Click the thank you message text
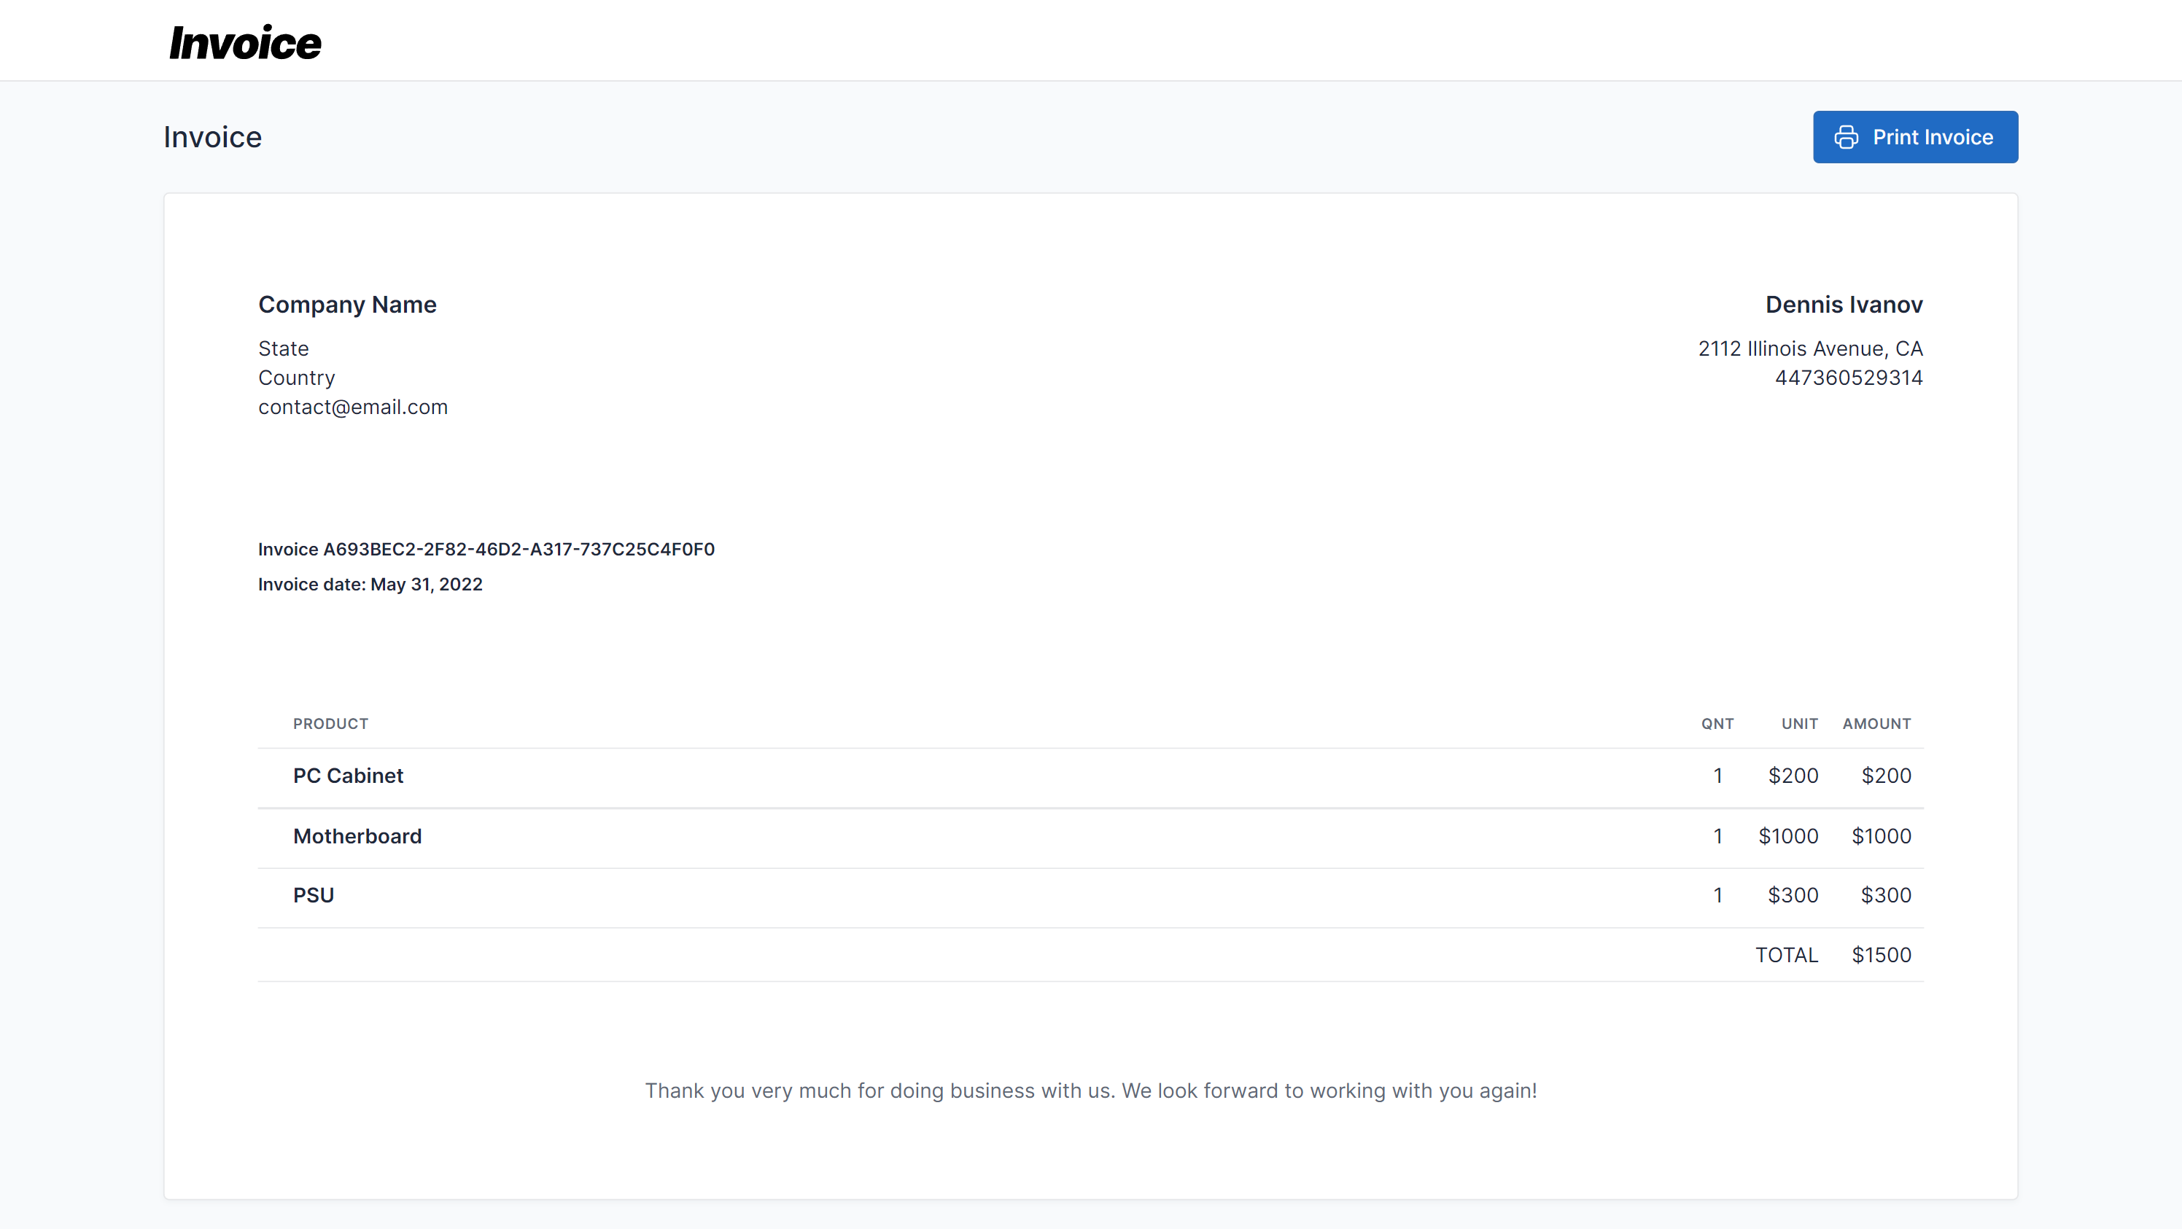This screenshot has height=1229, width=2182. pos(1091,1091)
